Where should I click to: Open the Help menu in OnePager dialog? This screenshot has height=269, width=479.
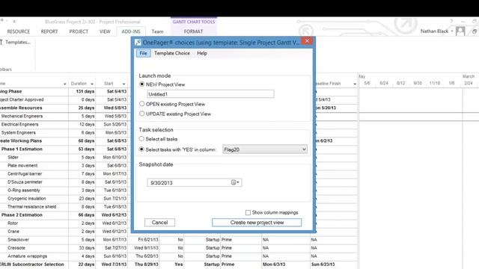202,53
